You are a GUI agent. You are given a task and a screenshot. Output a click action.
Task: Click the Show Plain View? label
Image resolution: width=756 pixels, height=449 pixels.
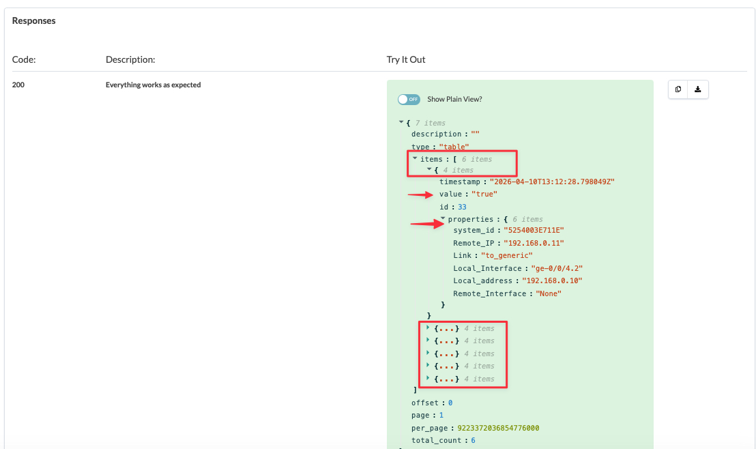click(x=454, y=100)
